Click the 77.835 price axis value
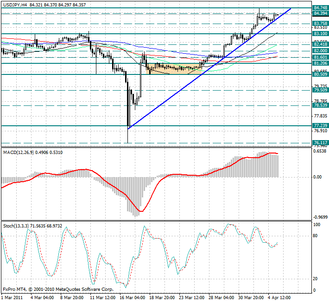The height and width of the screenshot is (301, 329). point(321,116)
